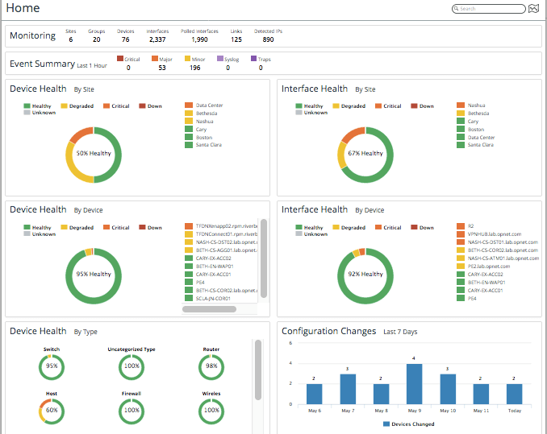The width and height of the screenshot is (547, 434).
Task: Click the Today configuration changes bar
Action: tap(514, 394)
